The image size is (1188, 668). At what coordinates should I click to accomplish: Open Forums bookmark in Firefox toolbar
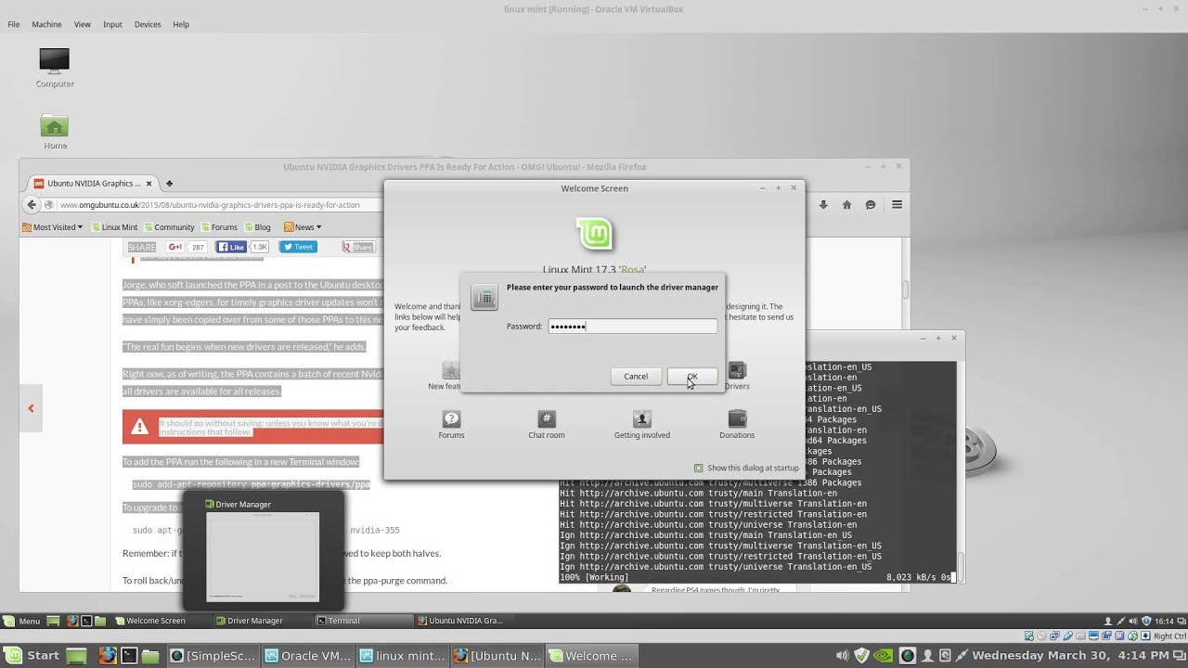[x=219, y=227]
